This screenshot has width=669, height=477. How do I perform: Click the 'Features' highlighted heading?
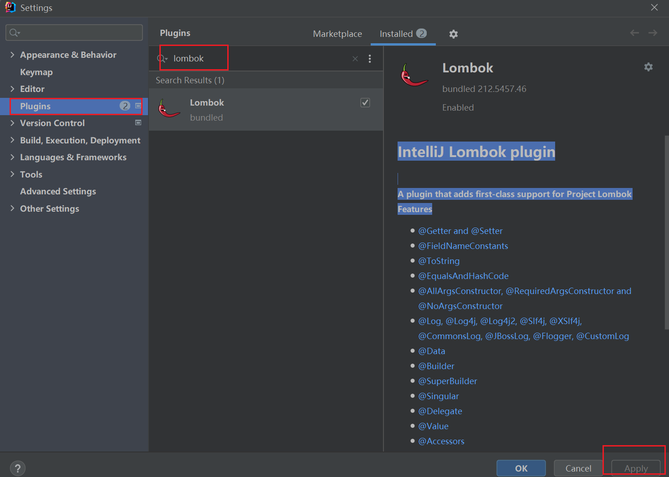(x=415, y=209)
